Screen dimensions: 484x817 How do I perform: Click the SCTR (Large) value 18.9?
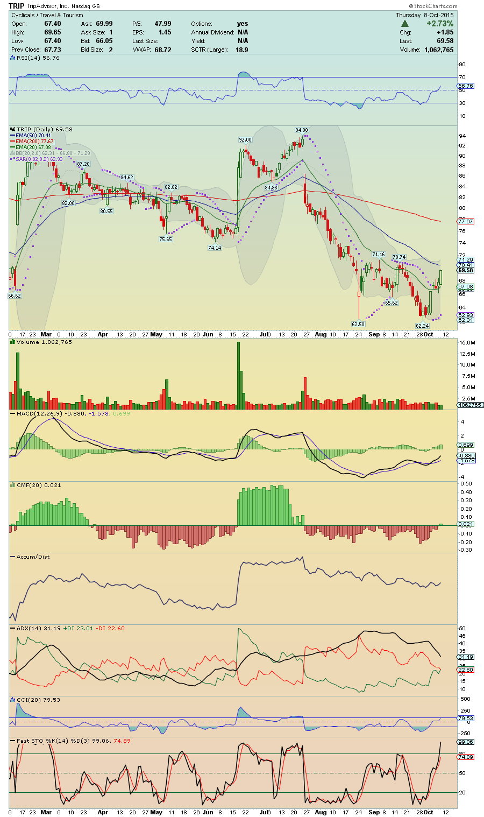(242, 50)
